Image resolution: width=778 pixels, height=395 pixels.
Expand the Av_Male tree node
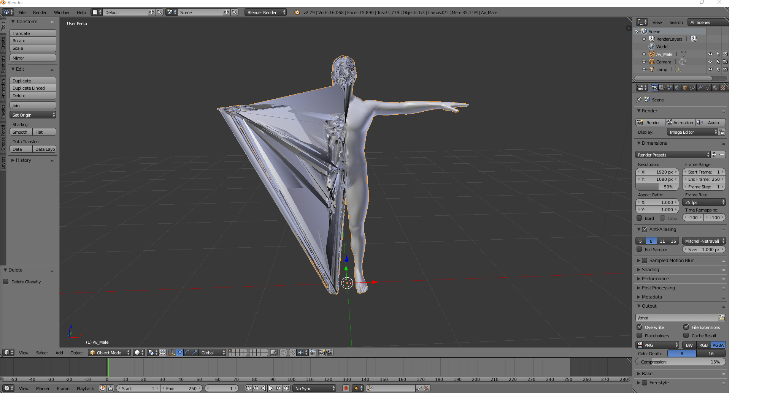coord(644,54)
